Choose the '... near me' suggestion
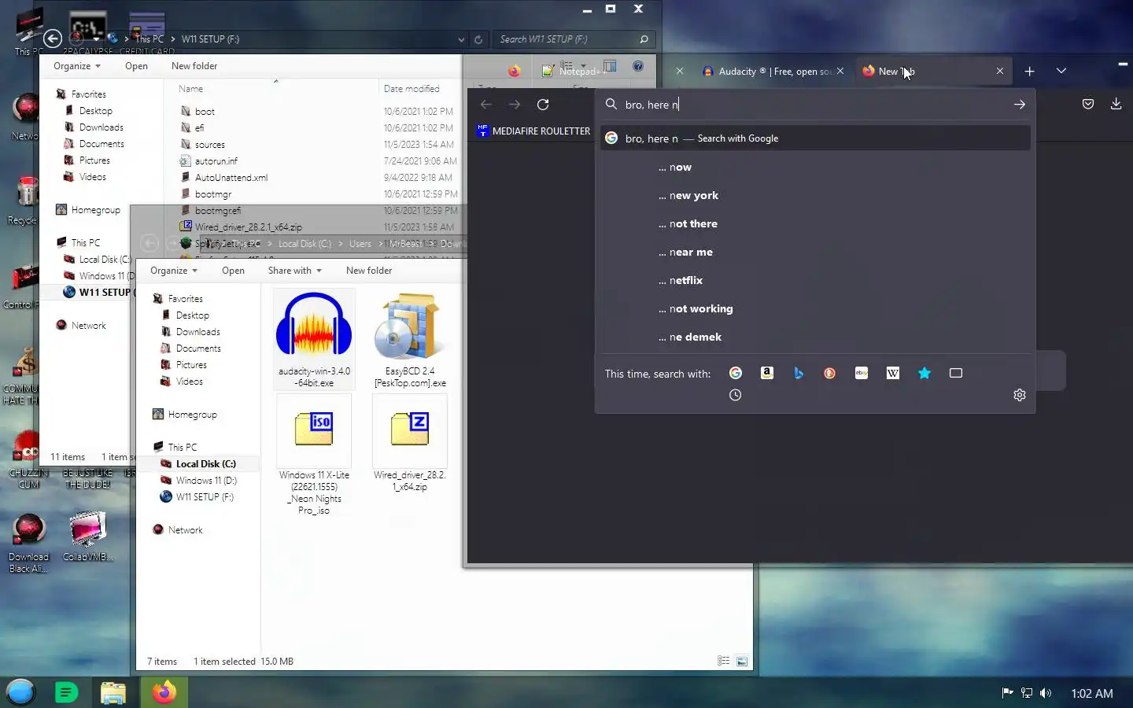Image resolution: width=1133 pixels, height=708 pixels. 815,252
